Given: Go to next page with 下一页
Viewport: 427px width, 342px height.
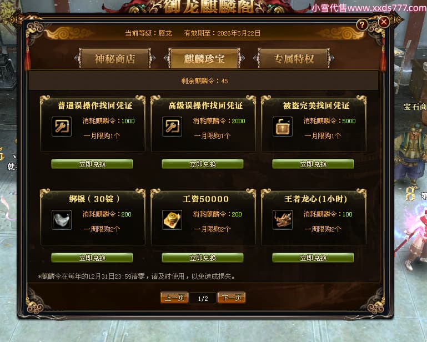Looking at the screenshot, I should point(232,298).
